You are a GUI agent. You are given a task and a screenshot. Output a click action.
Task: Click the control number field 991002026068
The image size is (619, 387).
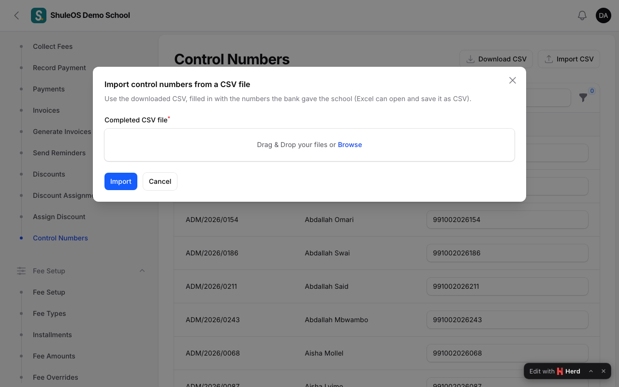(x=507, y=353)
